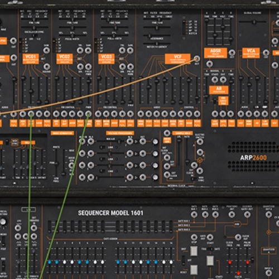Click the AR manual start jack
This screenshot has height=279, width=279.
click(x=215, y=80)
